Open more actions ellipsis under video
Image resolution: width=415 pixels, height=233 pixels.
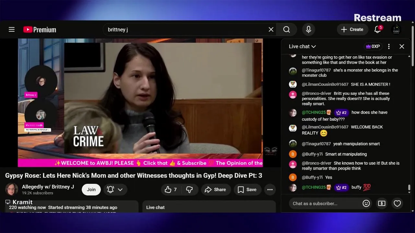(270, 190)
